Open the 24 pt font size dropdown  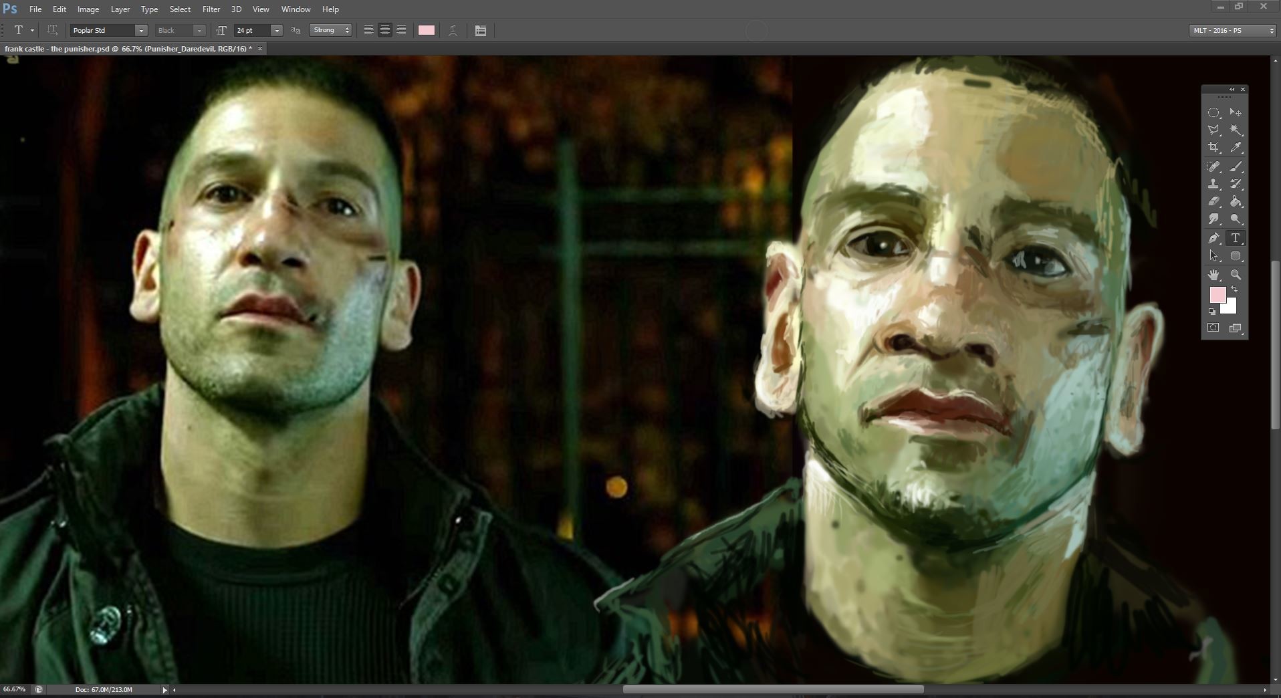click(x=277, y=31)
